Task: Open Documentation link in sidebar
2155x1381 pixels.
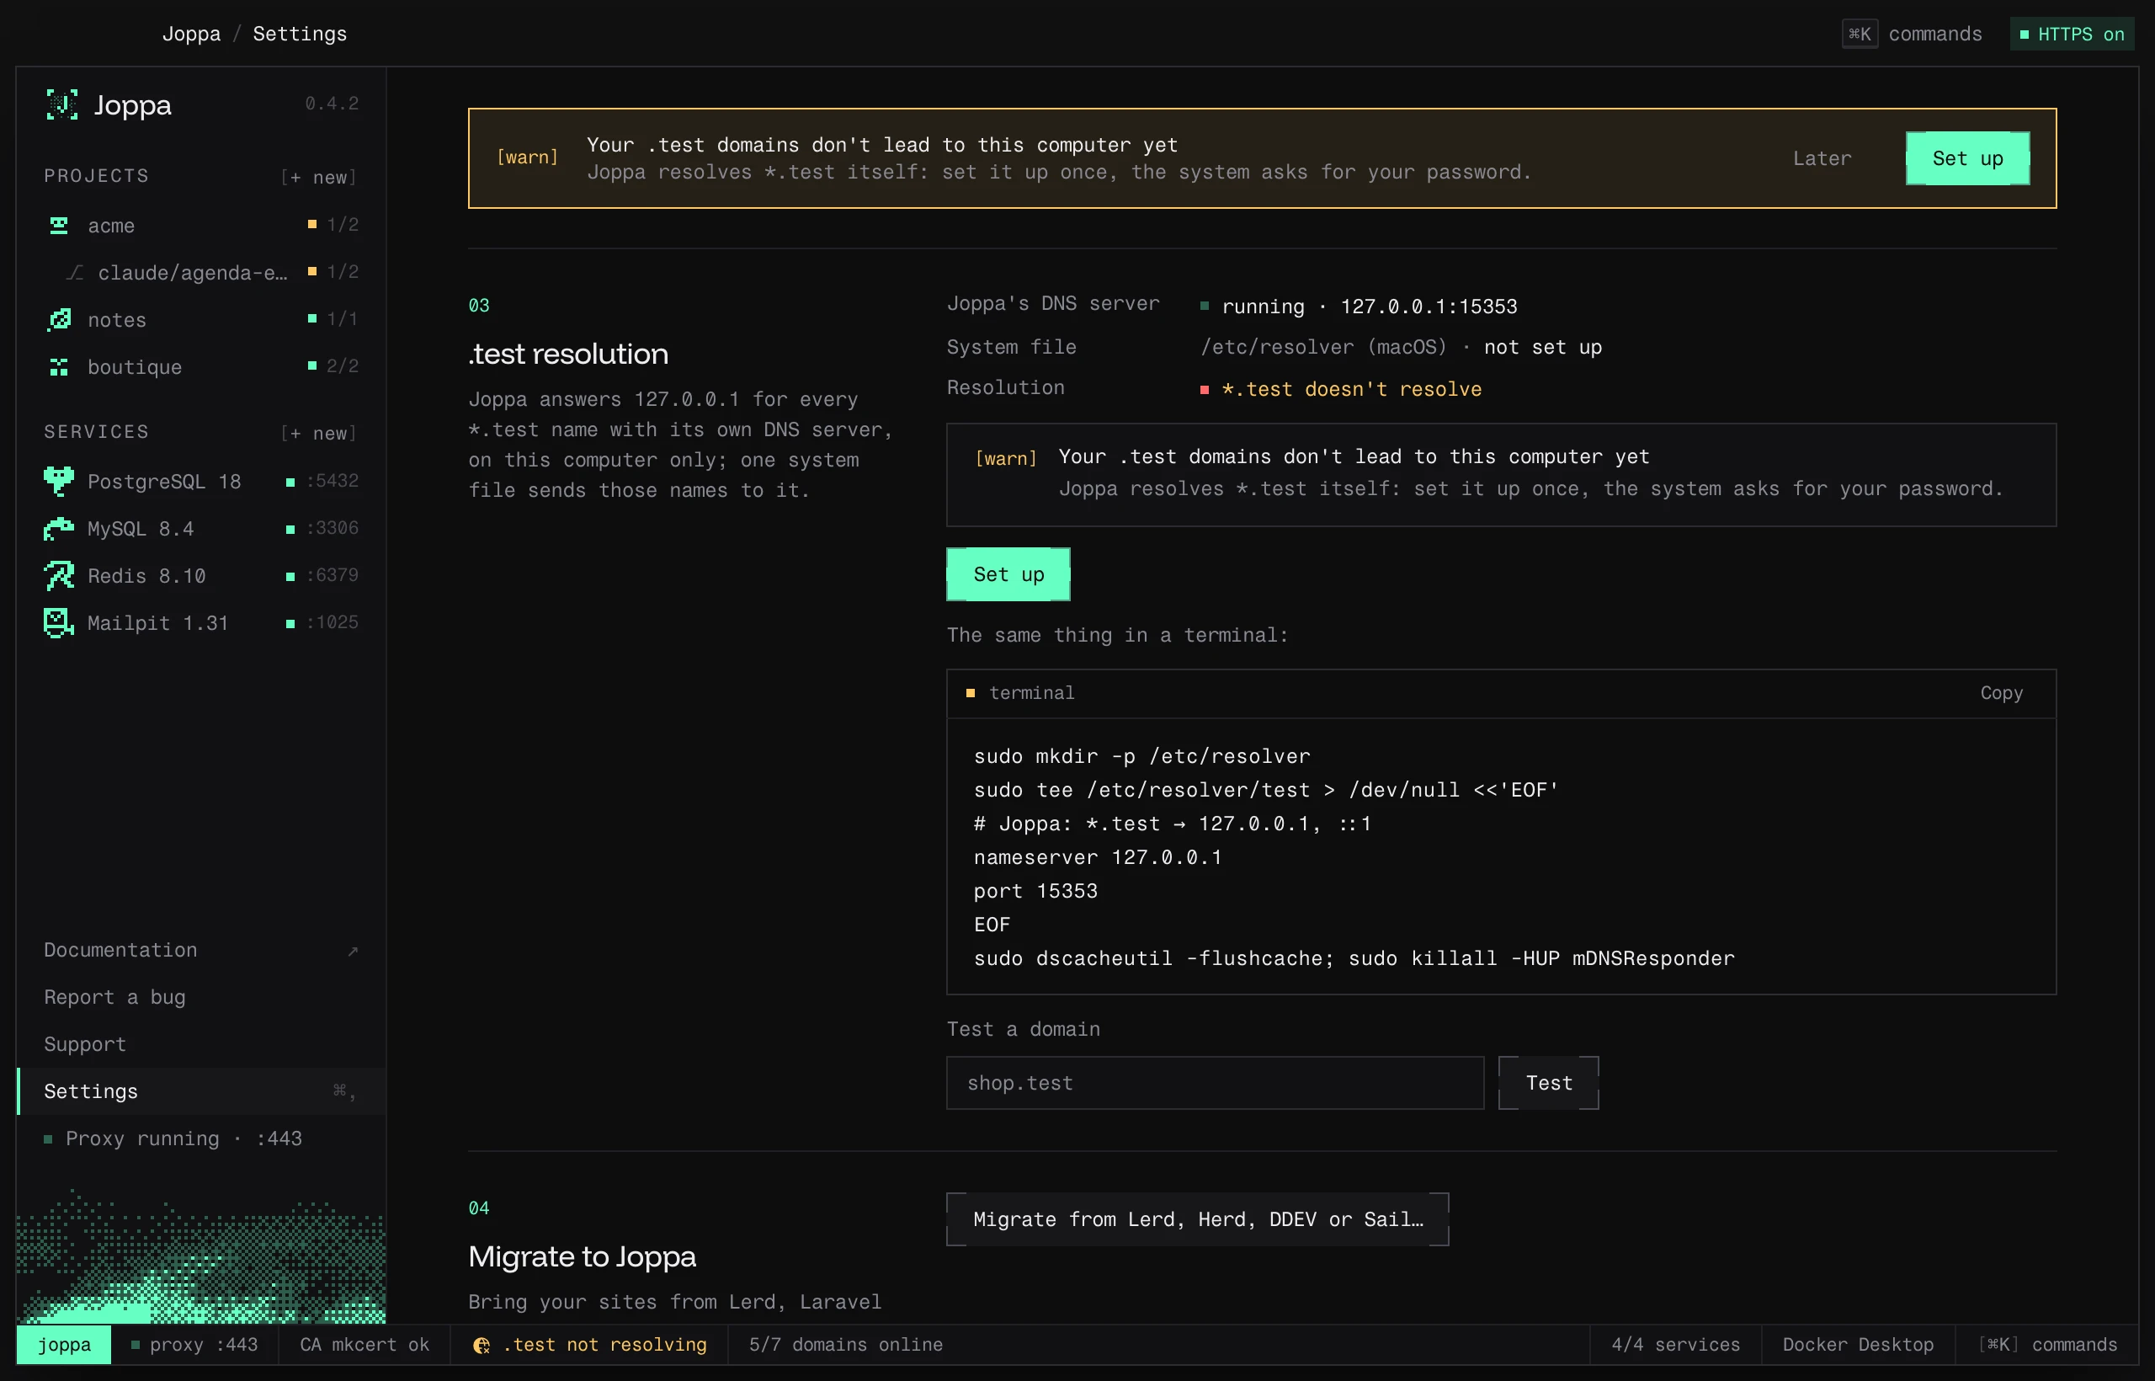Action: tap(202, 951)
